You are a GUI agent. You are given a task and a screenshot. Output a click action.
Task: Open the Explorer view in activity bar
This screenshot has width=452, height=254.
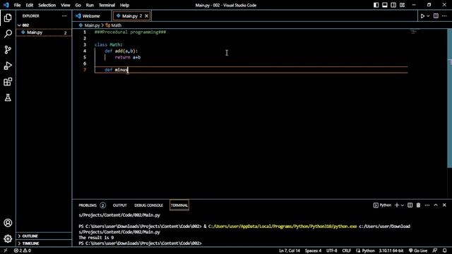point(8,18)
